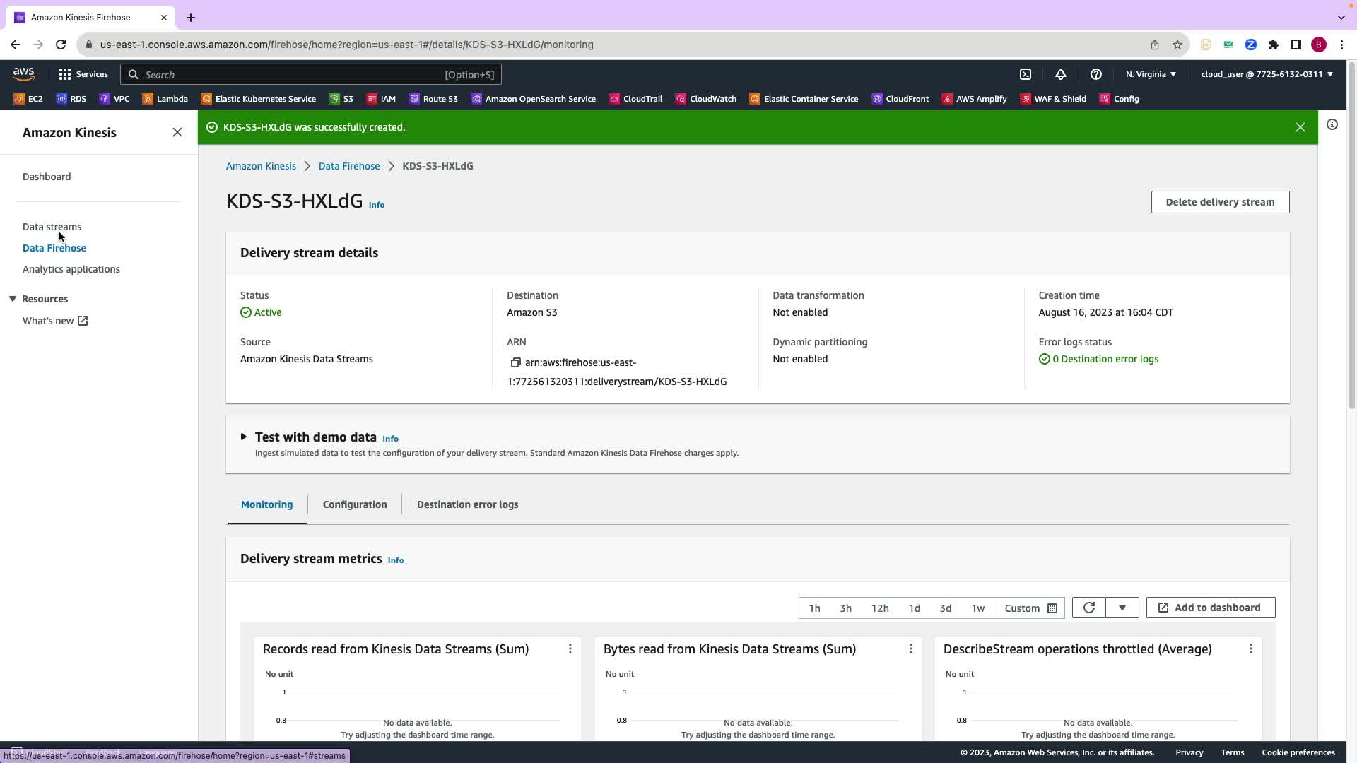Refresh the delivery stream metrics

click(x=1088, y=608)
